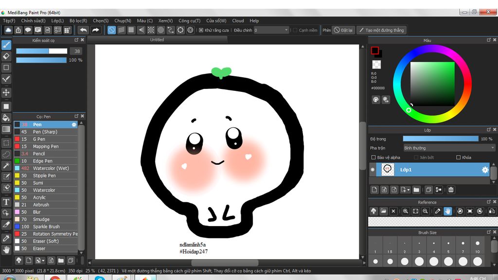Open the Xem(V) menu
This screenshot has width=498, height=280.
(x=165, y=20)
